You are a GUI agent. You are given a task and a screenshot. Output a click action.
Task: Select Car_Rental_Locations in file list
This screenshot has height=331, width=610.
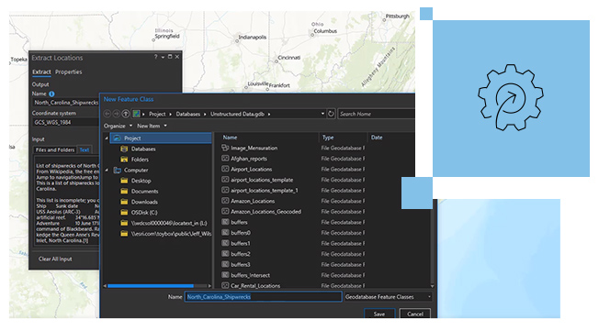255,285
